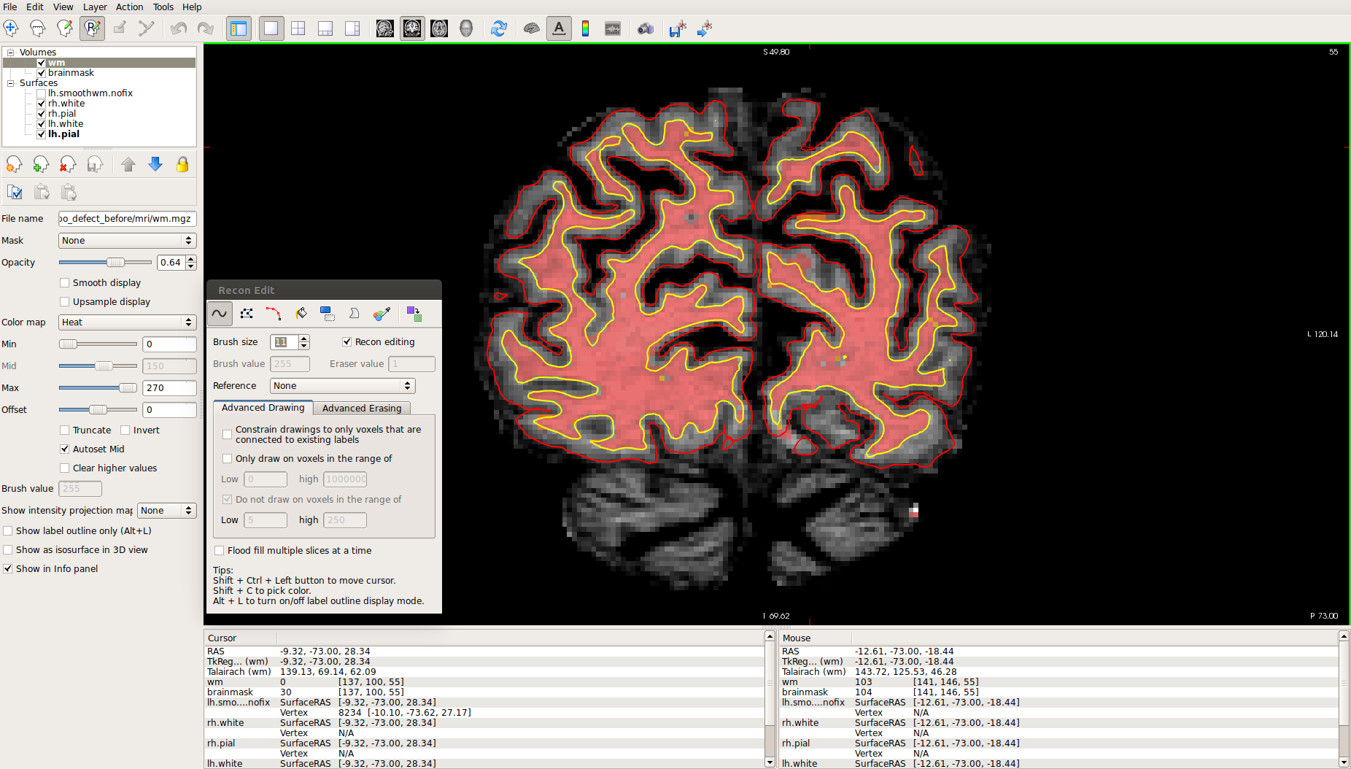Open the Color map dropdown

coord(127,322)
